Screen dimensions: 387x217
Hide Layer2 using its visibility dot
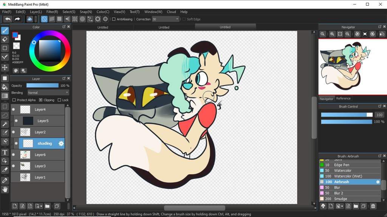tap(14, 132)
